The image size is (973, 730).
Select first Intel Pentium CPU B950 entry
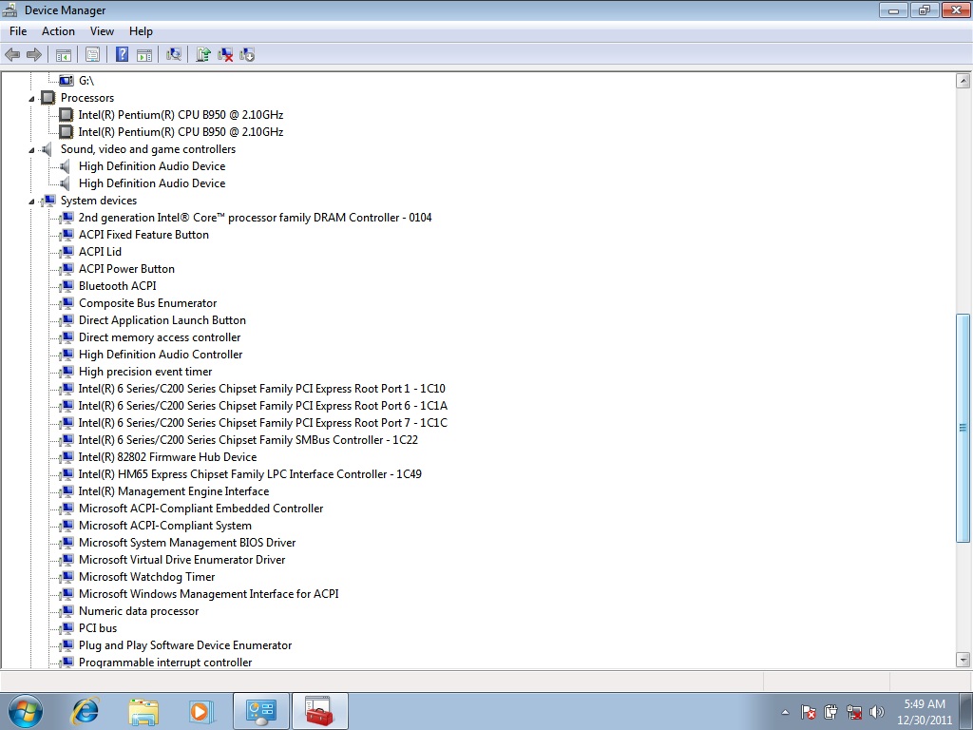coord(181,115)
